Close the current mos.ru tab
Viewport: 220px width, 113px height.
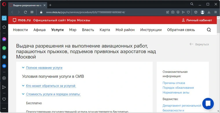point(45,5)
